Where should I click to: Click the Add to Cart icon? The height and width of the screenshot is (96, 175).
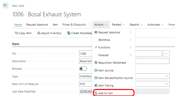(96, 93)
